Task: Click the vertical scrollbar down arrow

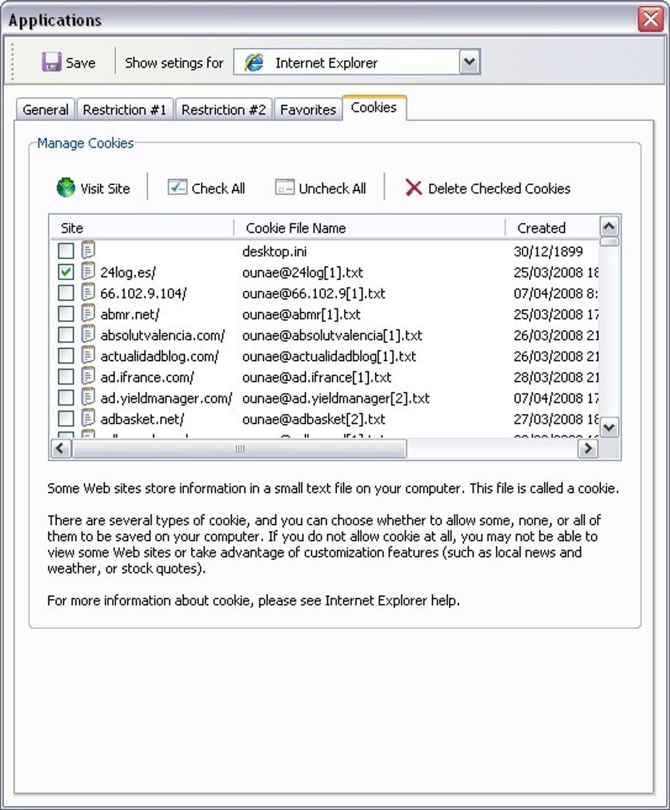Action: coord(609,427)
